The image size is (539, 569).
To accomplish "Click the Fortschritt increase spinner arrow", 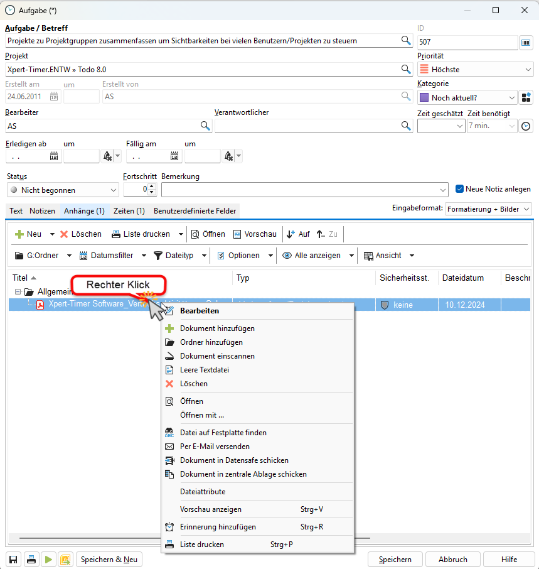I will [x=151, y=187].
